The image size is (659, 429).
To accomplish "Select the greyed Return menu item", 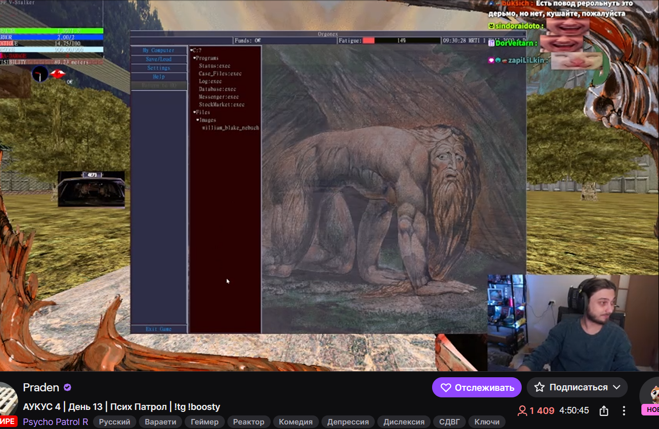I will coord(158,85).
